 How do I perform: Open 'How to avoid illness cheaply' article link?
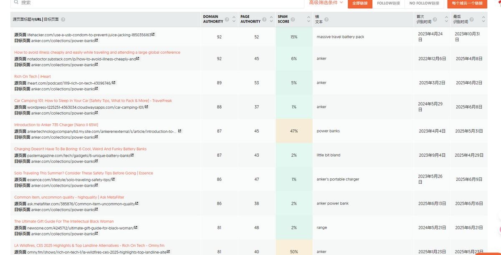coord(97,52)
